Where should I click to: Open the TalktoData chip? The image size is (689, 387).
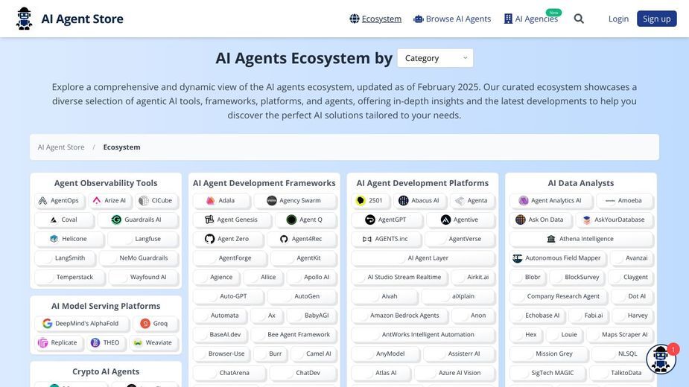pyautogui.click(x=622, y=373)
